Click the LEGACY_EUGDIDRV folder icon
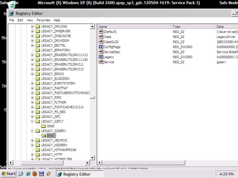This screenshot has height=178, width=238. [x=37, y=79]
